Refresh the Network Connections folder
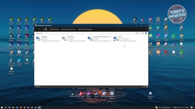The image size is (195, 109). (119, 29)
